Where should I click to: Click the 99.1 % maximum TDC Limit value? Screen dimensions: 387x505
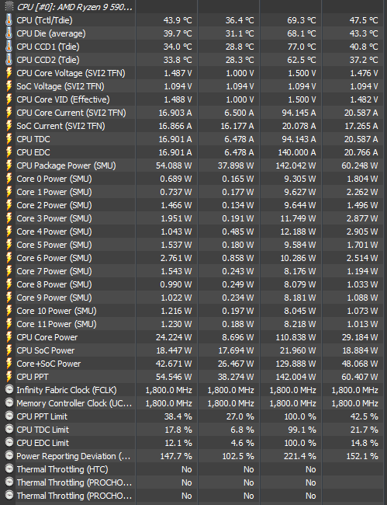click(302, 430)
